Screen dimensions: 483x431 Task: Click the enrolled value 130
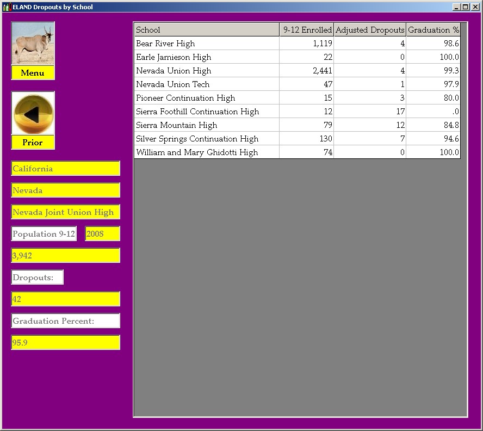pos(326,138)
